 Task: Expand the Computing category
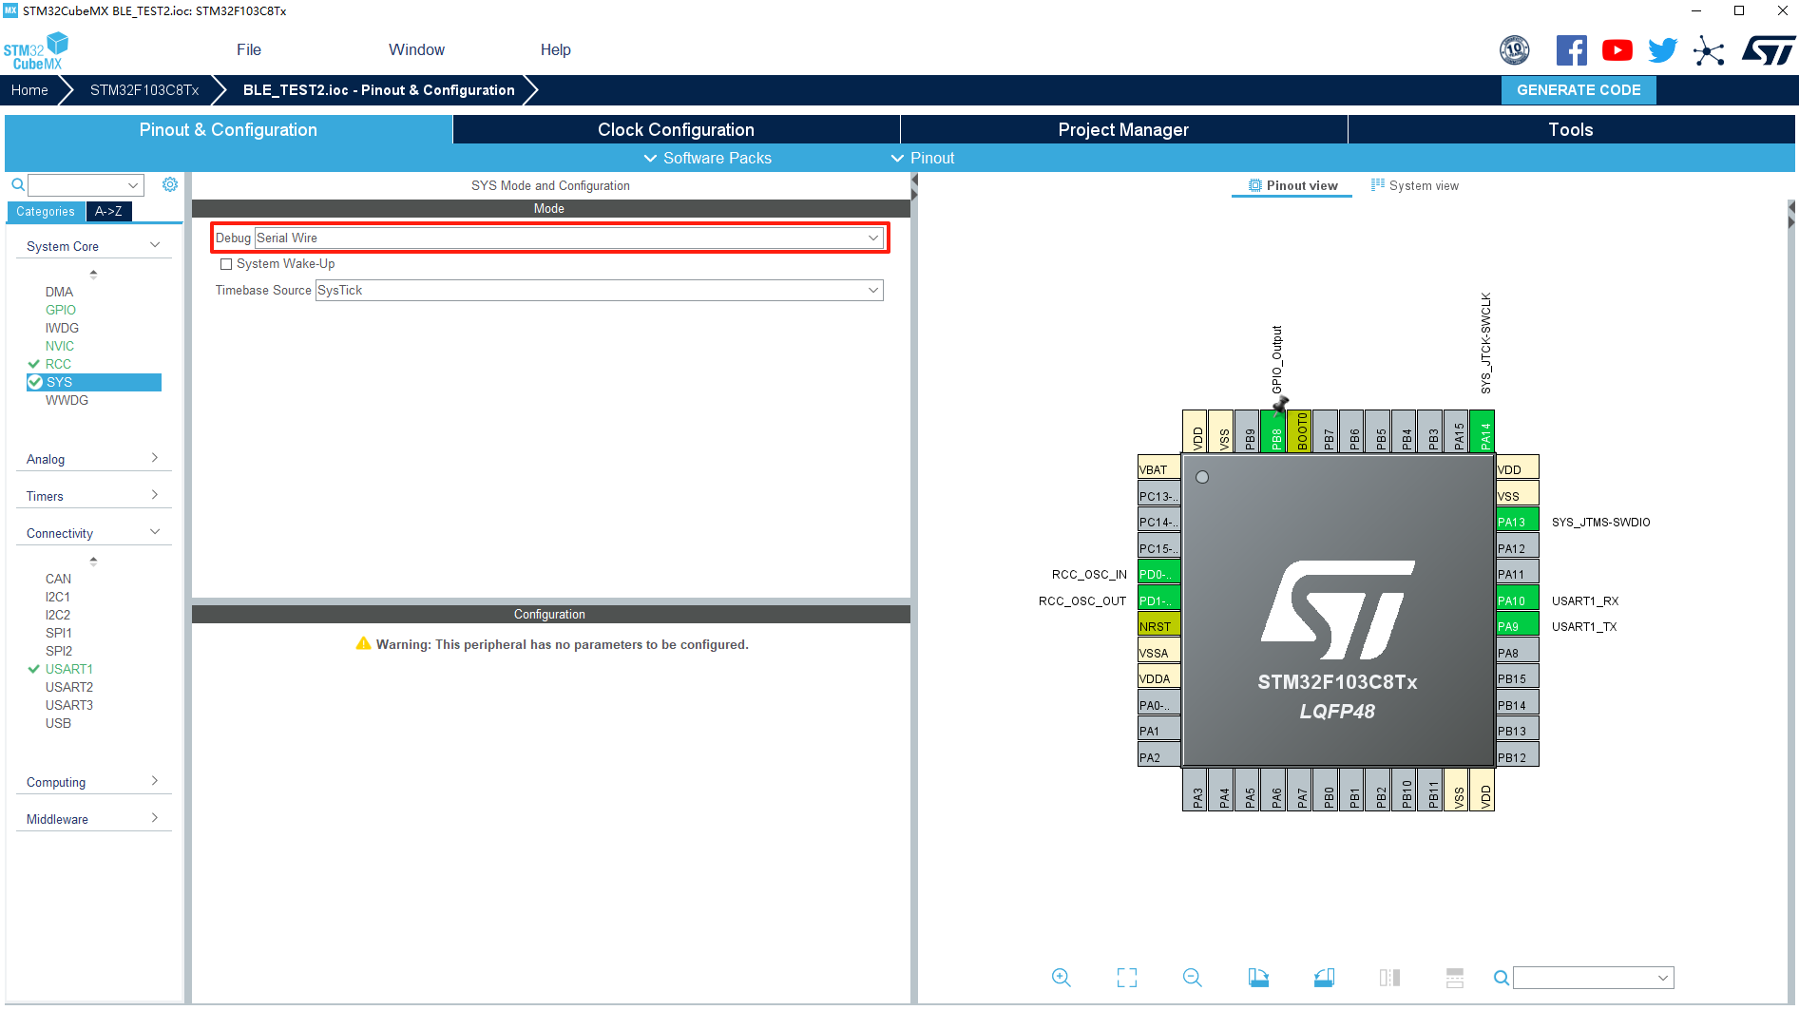(x=93, y=782)
